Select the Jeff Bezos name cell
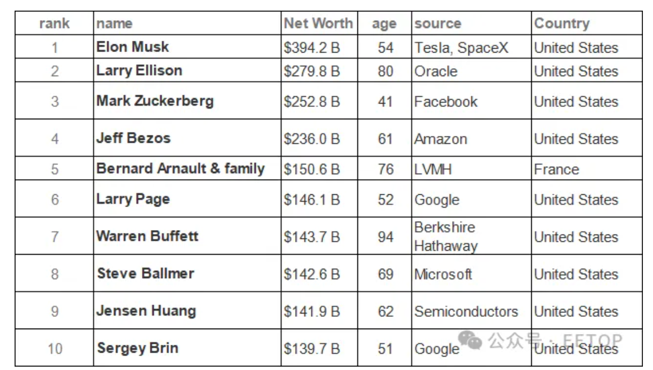 (134, 138)
